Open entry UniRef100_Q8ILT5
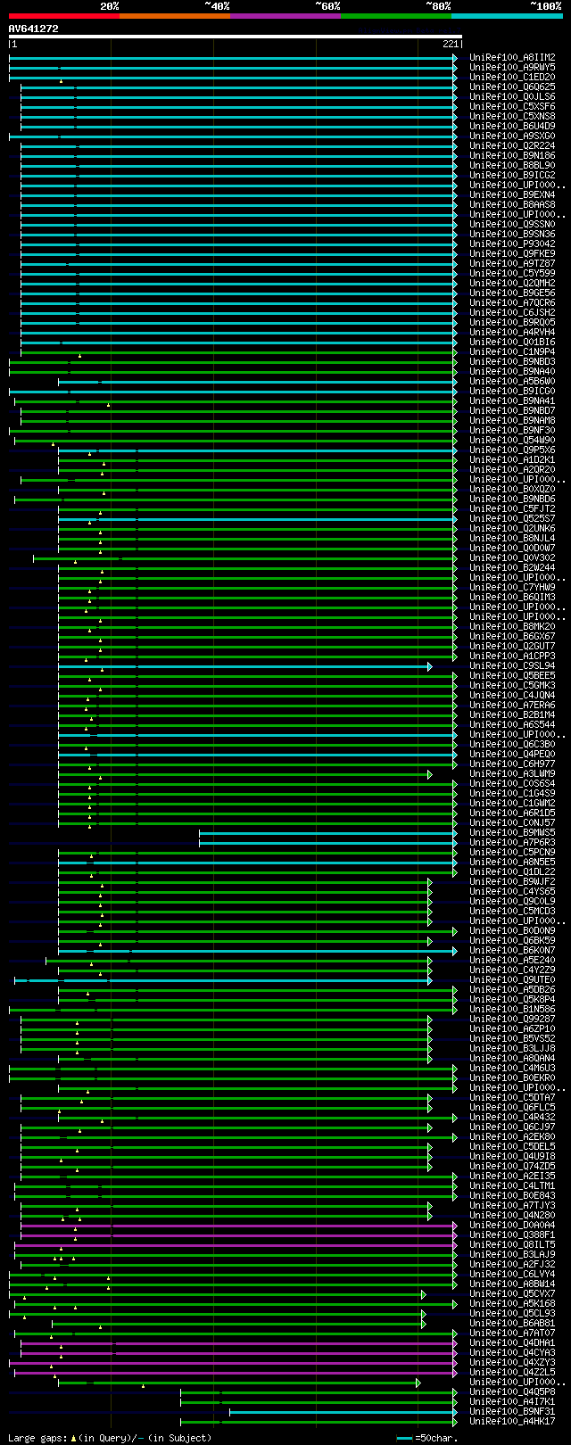 512,1244
